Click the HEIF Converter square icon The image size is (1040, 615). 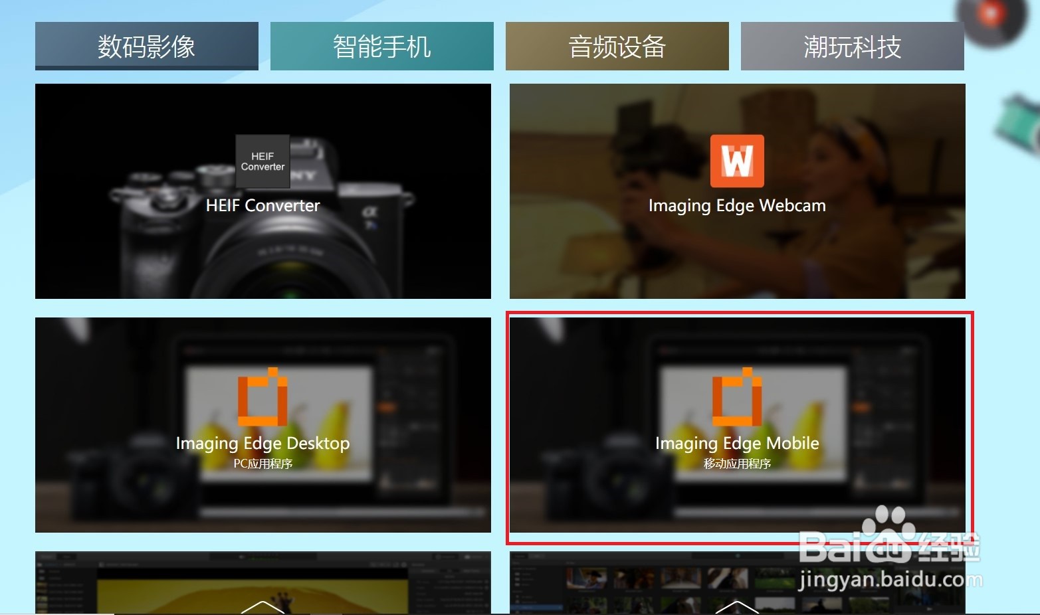262,161
